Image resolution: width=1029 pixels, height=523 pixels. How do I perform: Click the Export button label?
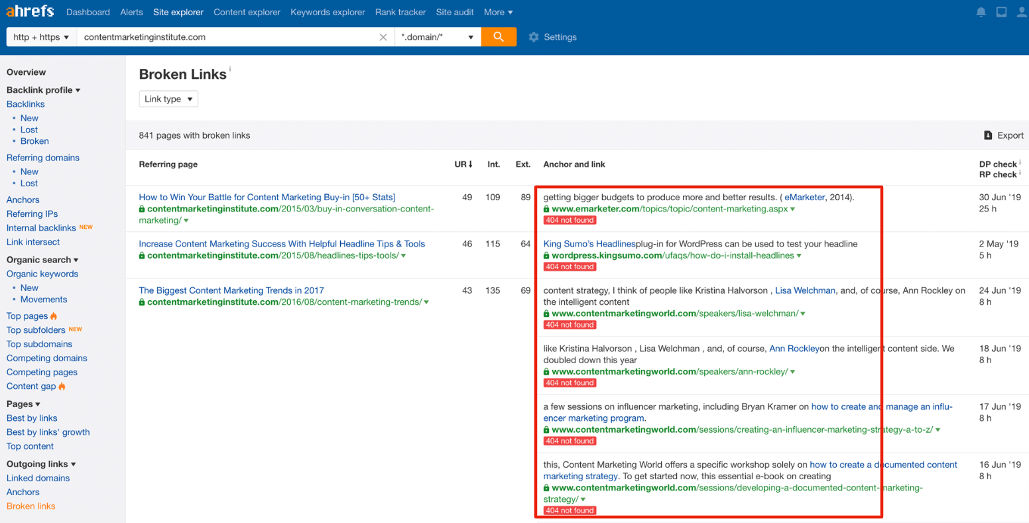(x=1010, y=135)
